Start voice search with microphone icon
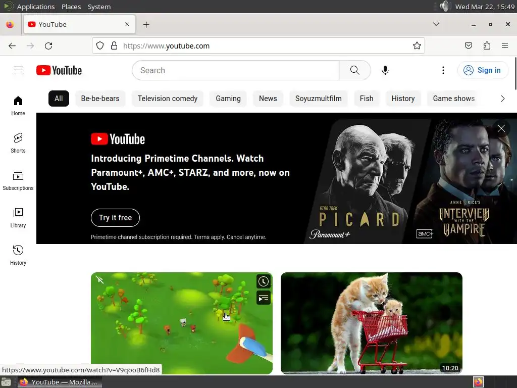517x388 pixels. [385, 70]
